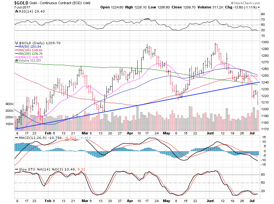This screenshot has width=274, height=204.
Task: Click the 1300 price scale label
Action: [265, 42]
